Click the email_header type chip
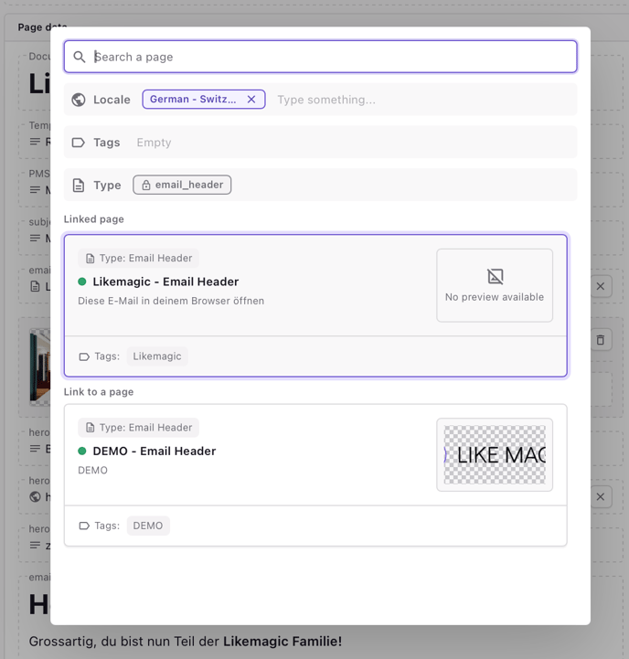Viewport: 629px width, 659px height. (x=183, y=185)
